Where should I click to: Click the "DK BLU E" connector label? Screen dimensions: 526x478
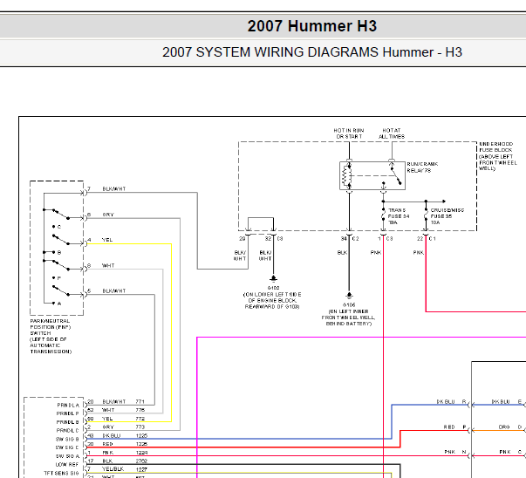(507, 401)
